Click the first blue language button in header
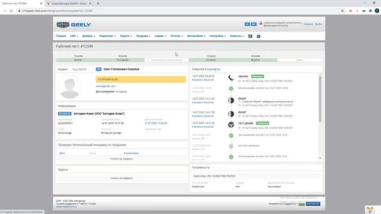 tap(247, 24)
